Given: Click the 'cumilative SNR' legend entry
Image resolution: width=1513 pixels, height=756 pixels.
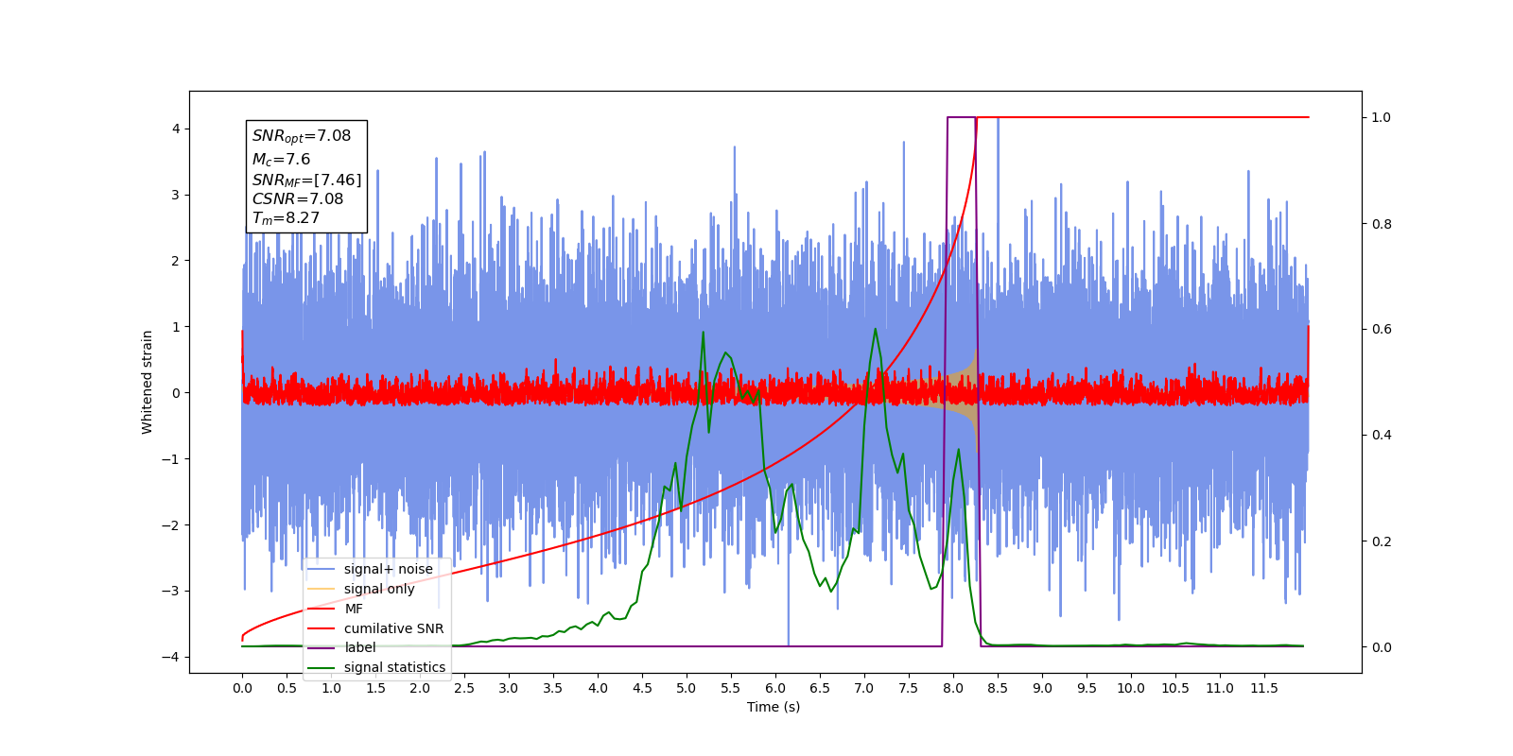Looking at the screenshot, I should pos(376,628).
